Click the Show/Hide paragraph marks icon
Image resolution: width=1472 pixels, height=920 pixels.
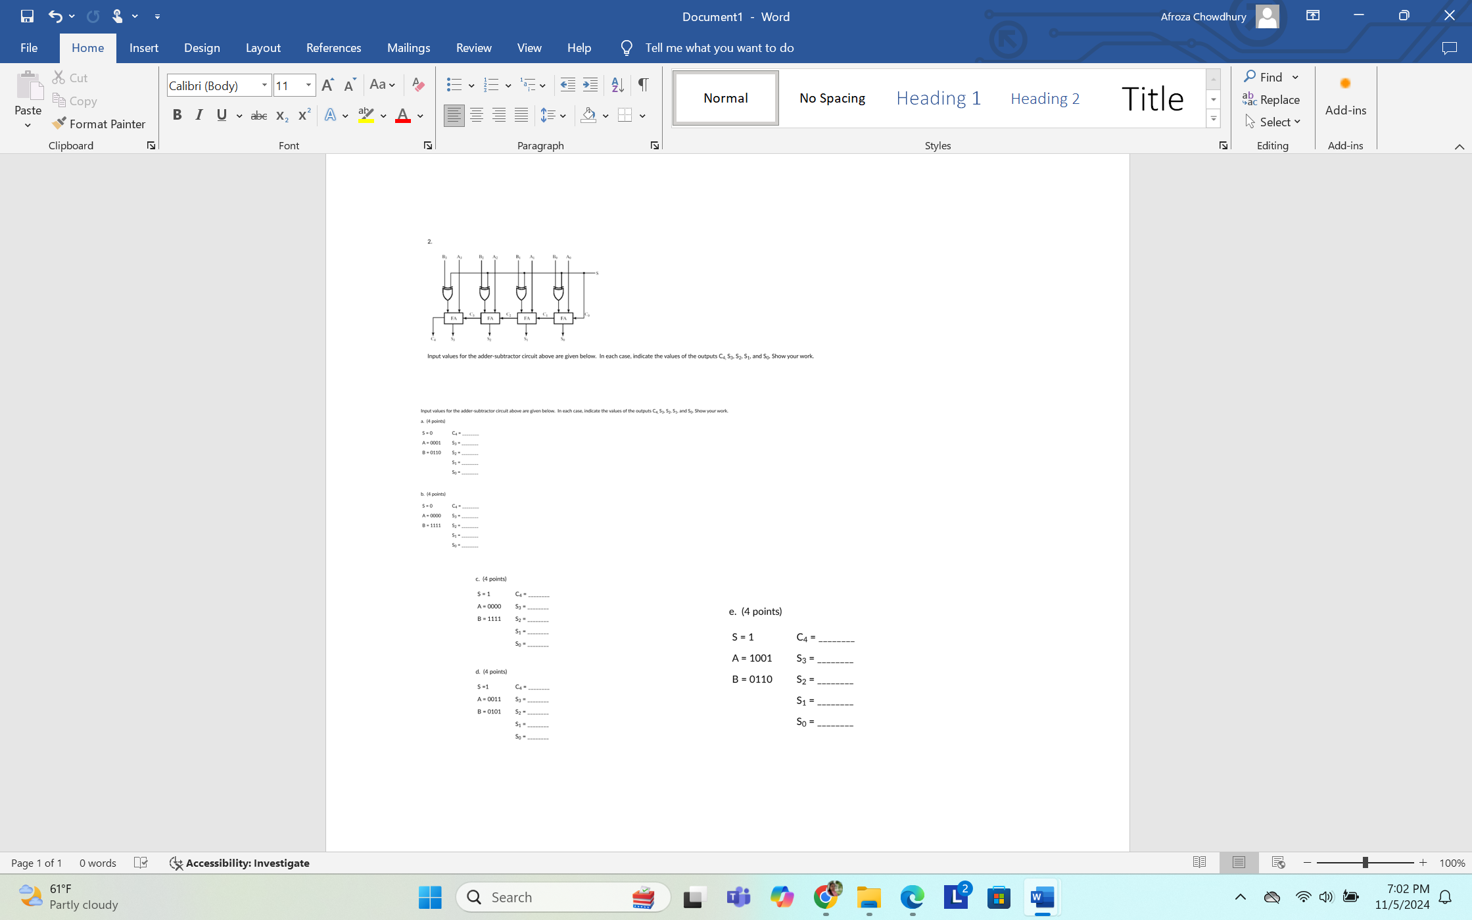[643, 85]
